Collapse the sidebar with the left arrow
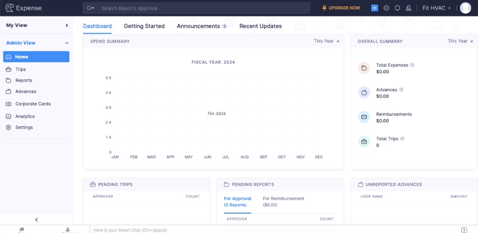Viewport: 478px width, 233px height. pyautogui.click(x=36, y=219)
